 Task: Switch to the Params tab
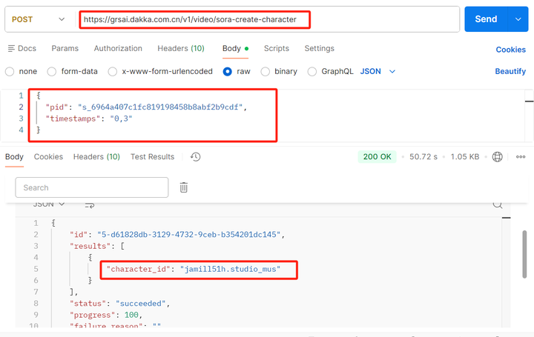(x=65, y=48)
